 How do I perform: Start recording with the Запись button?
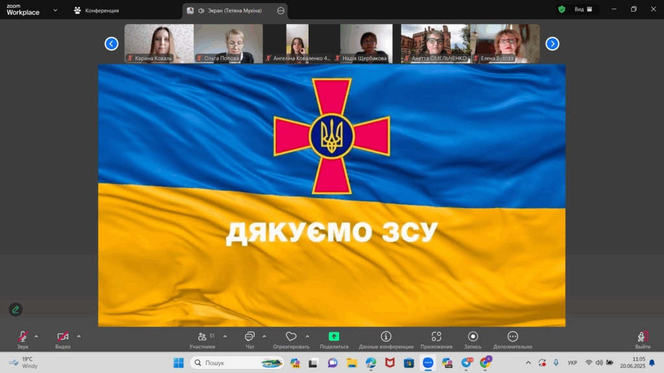point(473,339)
